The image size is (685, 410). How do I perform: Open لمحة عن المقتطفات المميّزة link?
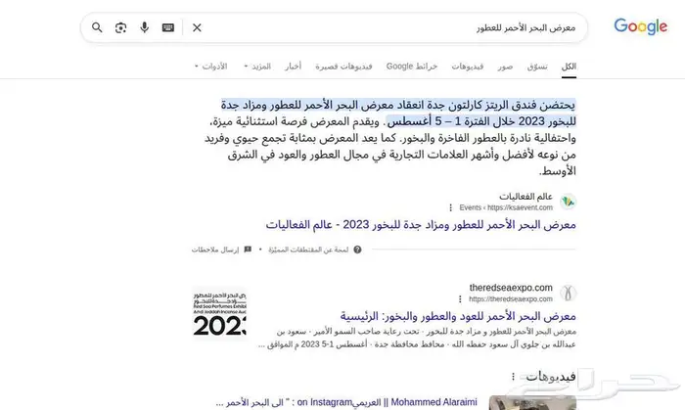click(x=308, y=250)
